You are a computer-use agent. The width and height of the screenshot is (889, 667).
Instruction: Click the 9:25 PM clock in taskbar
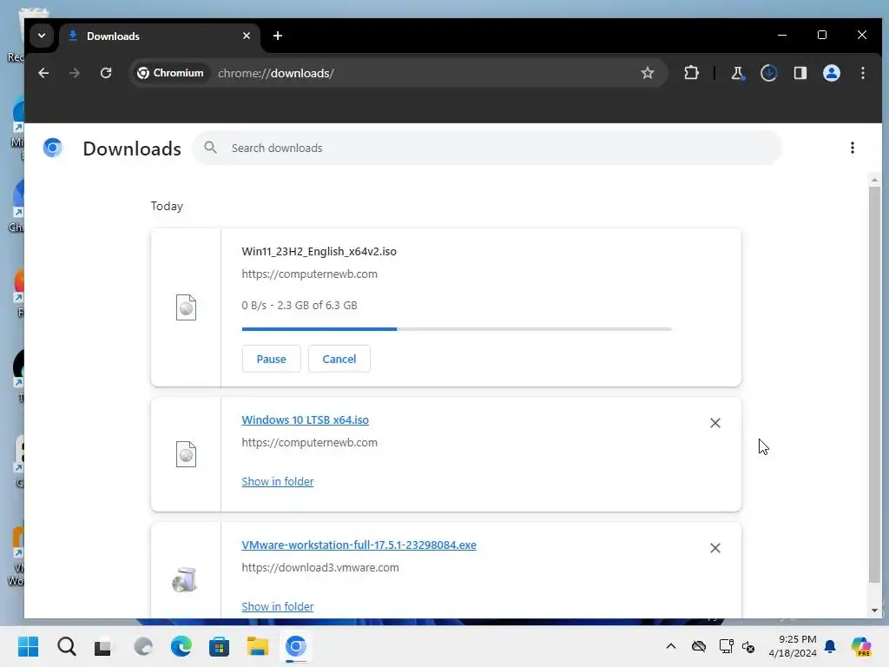pyautogui.click(x=797, y=639)
